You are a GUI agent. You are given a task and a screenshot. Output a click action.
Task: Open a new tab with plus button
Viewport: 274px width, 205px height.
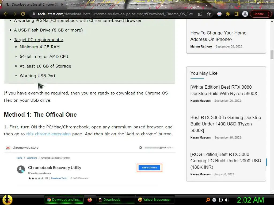click(136, 5)
